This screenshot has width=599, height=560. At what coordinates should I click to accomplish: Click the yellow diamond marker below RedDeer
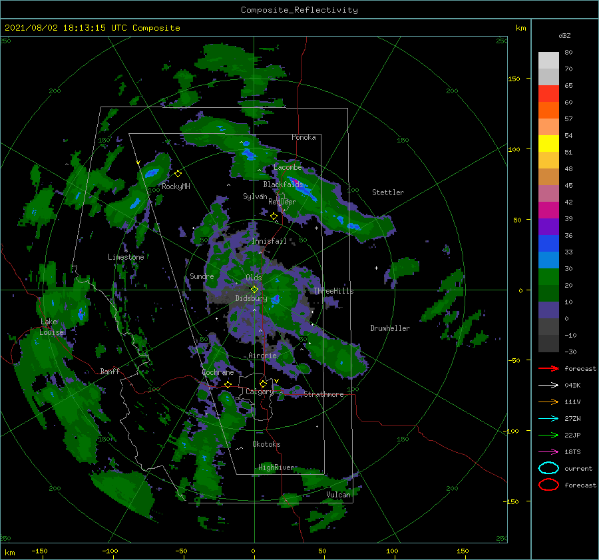point(274,216)
